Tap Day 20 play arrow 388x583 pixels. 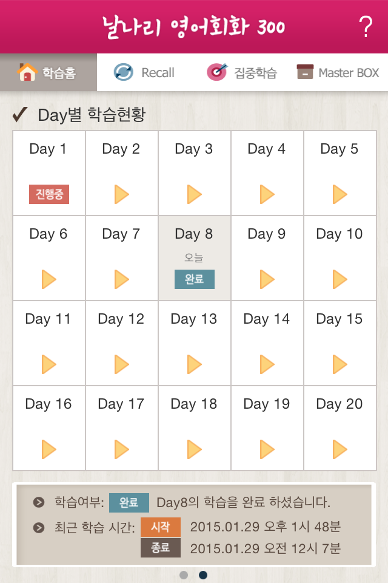coord(340,449)
